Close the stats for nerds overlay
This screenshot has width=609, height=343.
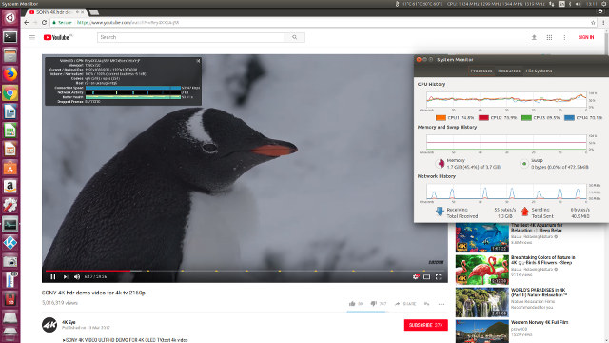198,61
